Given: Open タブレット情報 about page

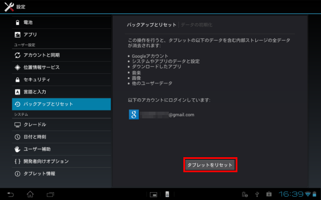Looking at the screenshot, I should click(61, 173).
